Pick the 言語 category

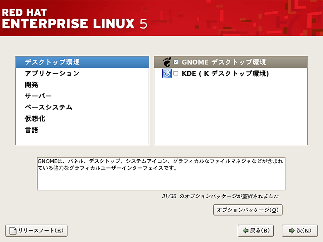tap(32, 130)
